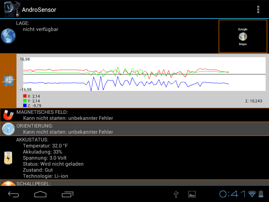Viewport: 269px width, 202px height.
Task: Select the SCHALLPEGEL row header
Action: pyautogui.click(x=134, y=183)
